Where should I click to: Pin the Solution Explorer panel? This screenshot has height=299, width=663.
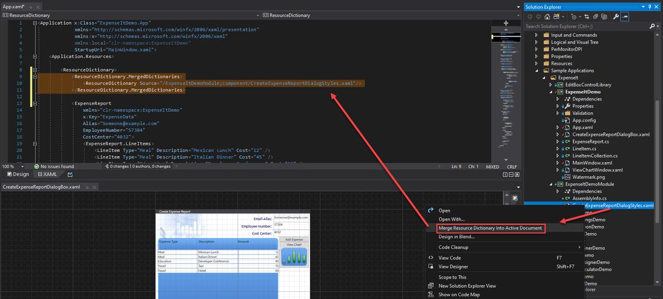pos(649,7)
